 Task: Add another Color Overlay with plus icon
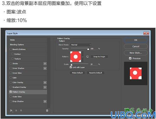coord(45,82)
